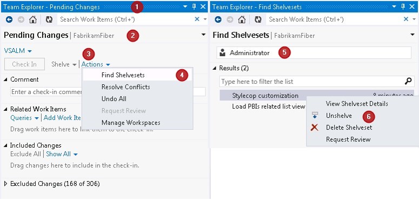Viewport: 419px width, 200px height.
Task: Click Back arrow in Pending Changes panel
Action: 9,19
